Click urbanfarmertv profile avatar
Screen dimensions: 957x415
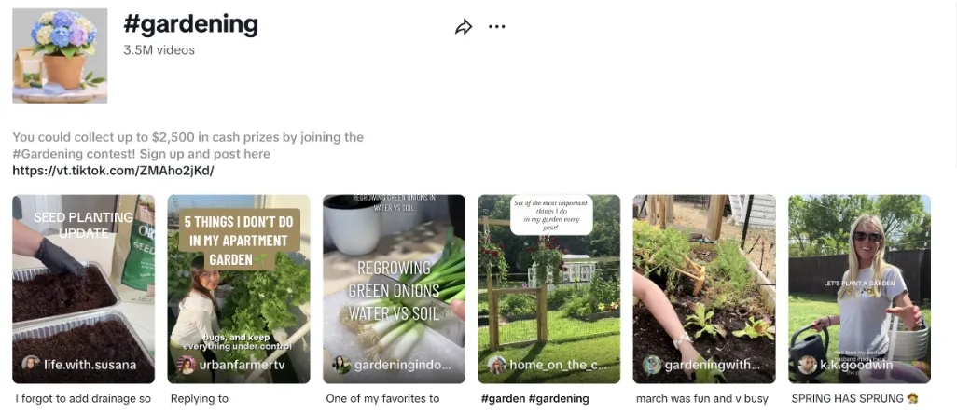click(187, 365)
